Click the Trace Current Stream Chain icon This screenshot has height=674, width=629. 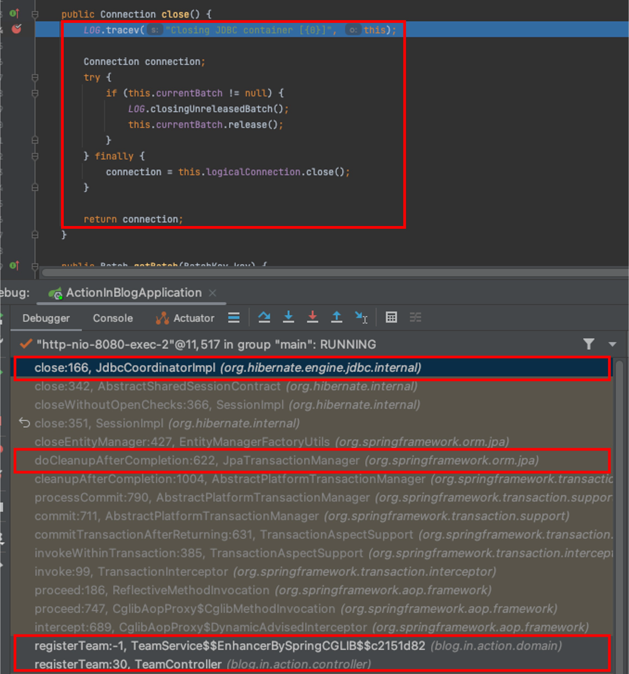coord(415,317)
